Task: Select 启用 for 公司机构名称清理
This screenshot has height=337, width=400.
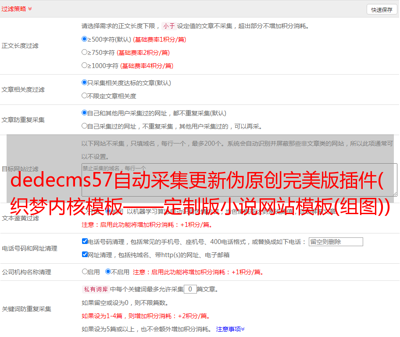Action: 85,272
